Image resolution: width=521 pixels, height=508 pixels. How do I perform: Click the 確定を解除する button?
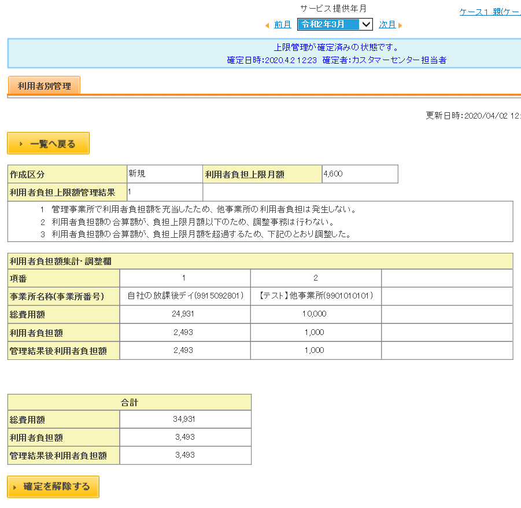pyautogui.click(x=53, y=487)
